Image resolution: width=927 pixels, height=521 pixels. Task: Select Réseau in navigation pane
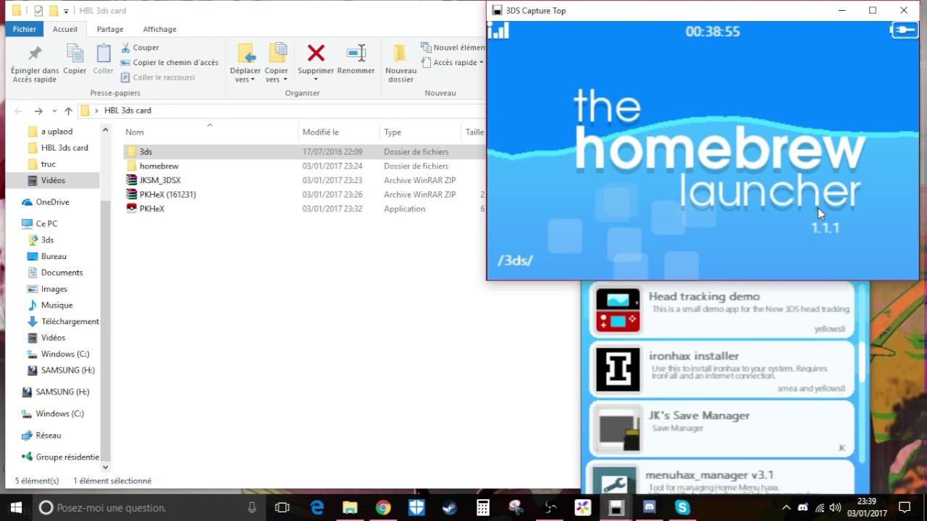pyautogui.click(x=48, y=436)
